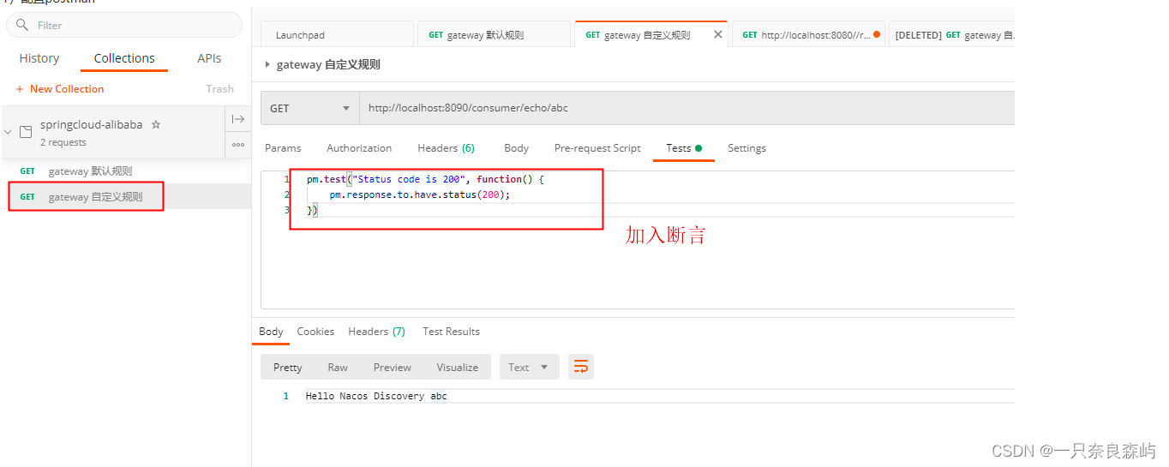Click the search magnifier icon in Filter box
Screen dimensions: 1169x467
pyautogui.click(x=21, y=25)
